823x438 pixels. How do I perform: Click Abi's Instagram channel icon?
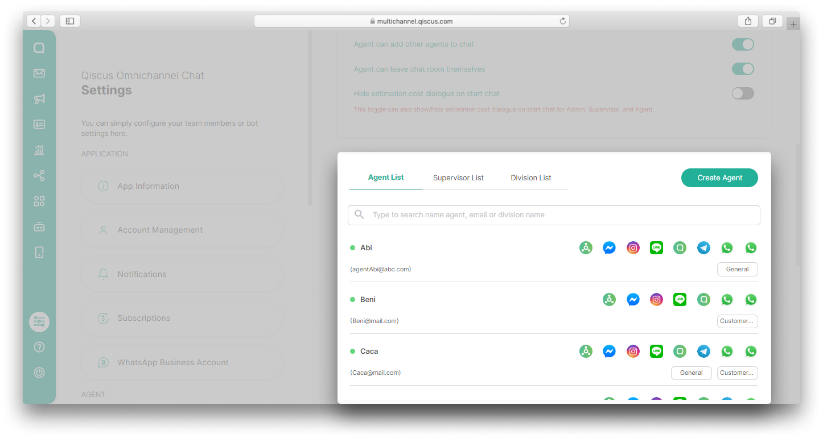(x=633, y=248)
